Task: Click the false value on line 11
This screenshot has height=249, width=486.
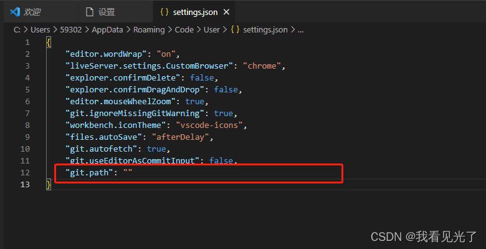Action: [x=221, y=161]
